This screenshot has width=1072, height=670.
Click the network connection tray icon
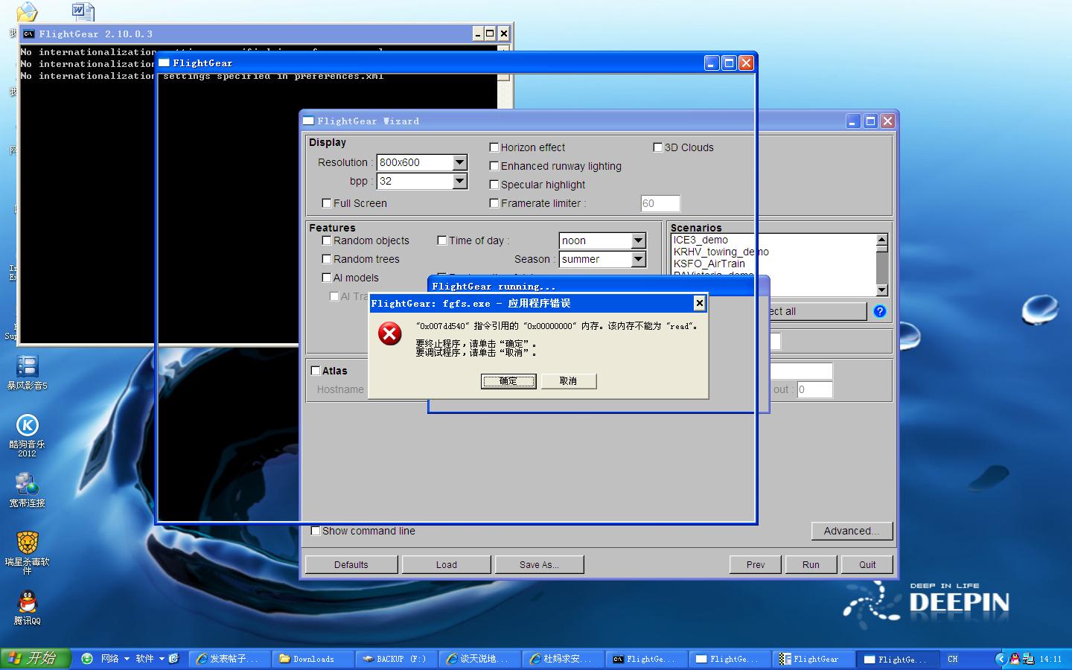(x=1027, y=659)
